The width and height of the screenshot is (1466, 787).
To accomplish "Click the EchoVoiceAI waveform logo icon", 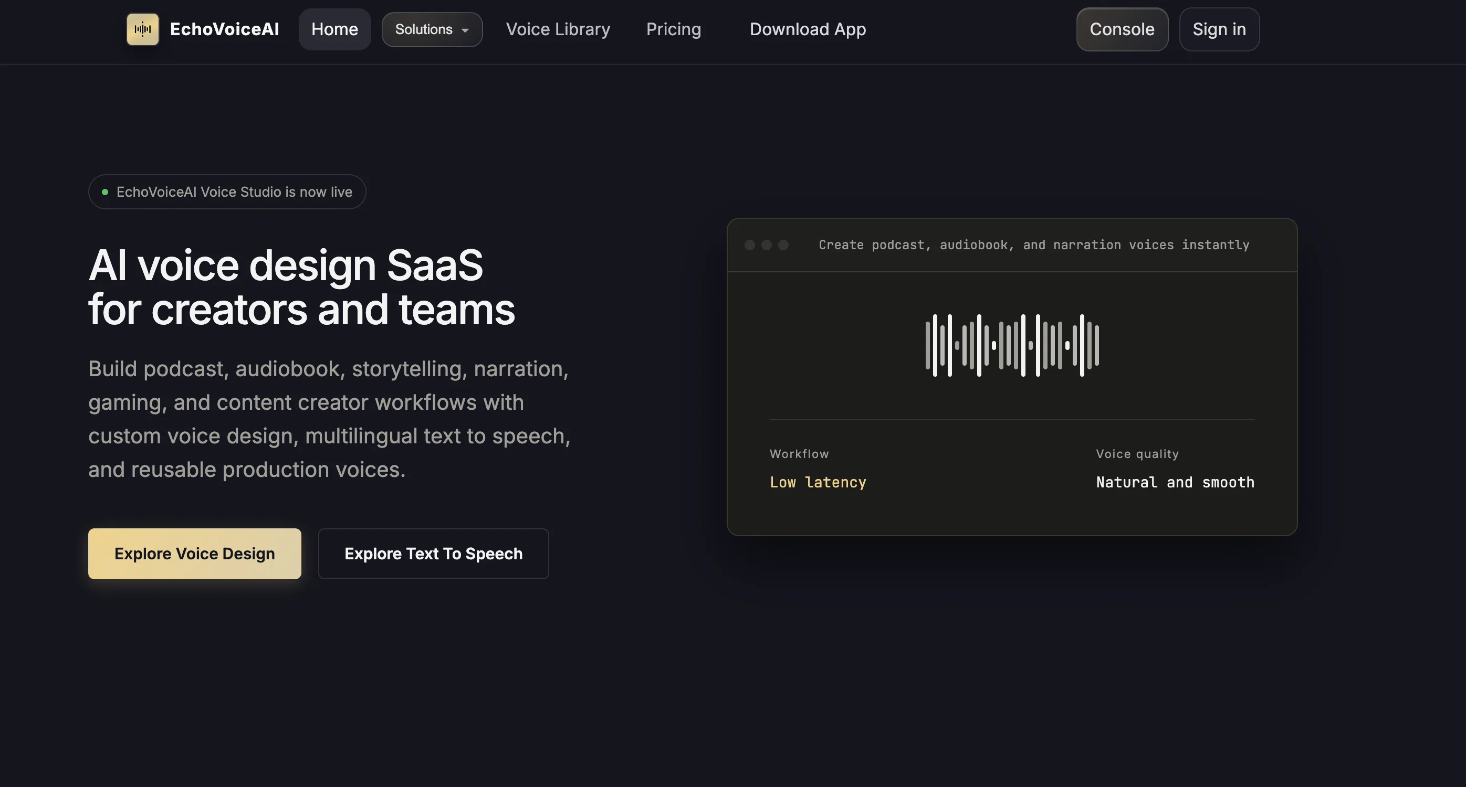I will click(143, 29).
